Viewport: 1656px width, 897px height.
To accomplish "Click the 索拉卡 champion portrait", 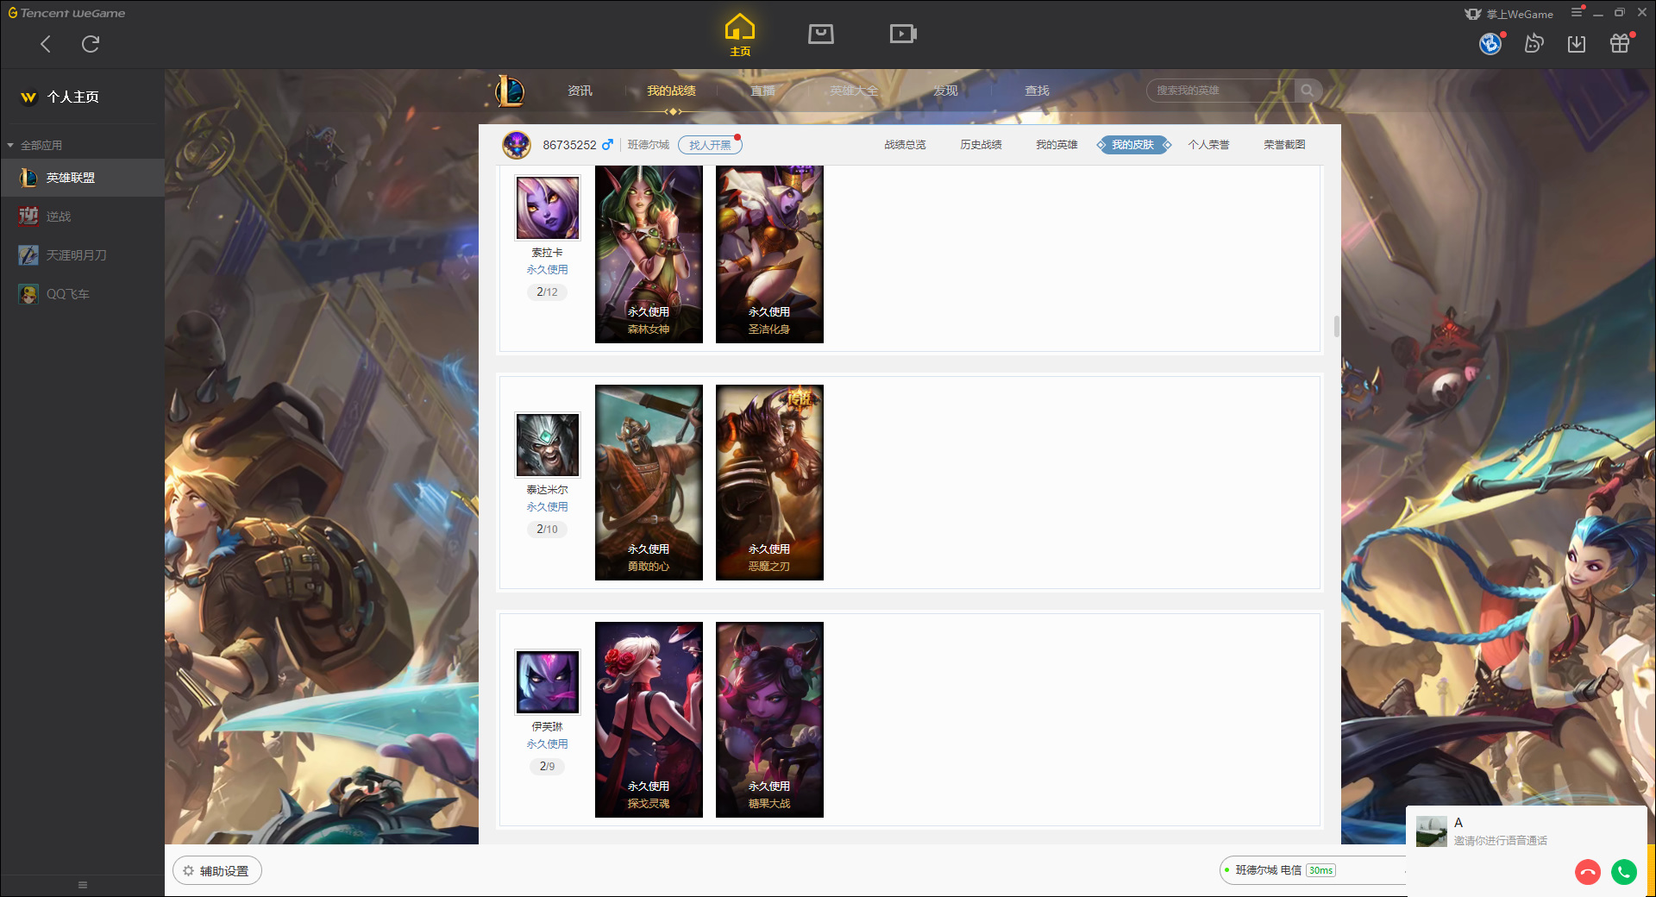I will [548, 208].
